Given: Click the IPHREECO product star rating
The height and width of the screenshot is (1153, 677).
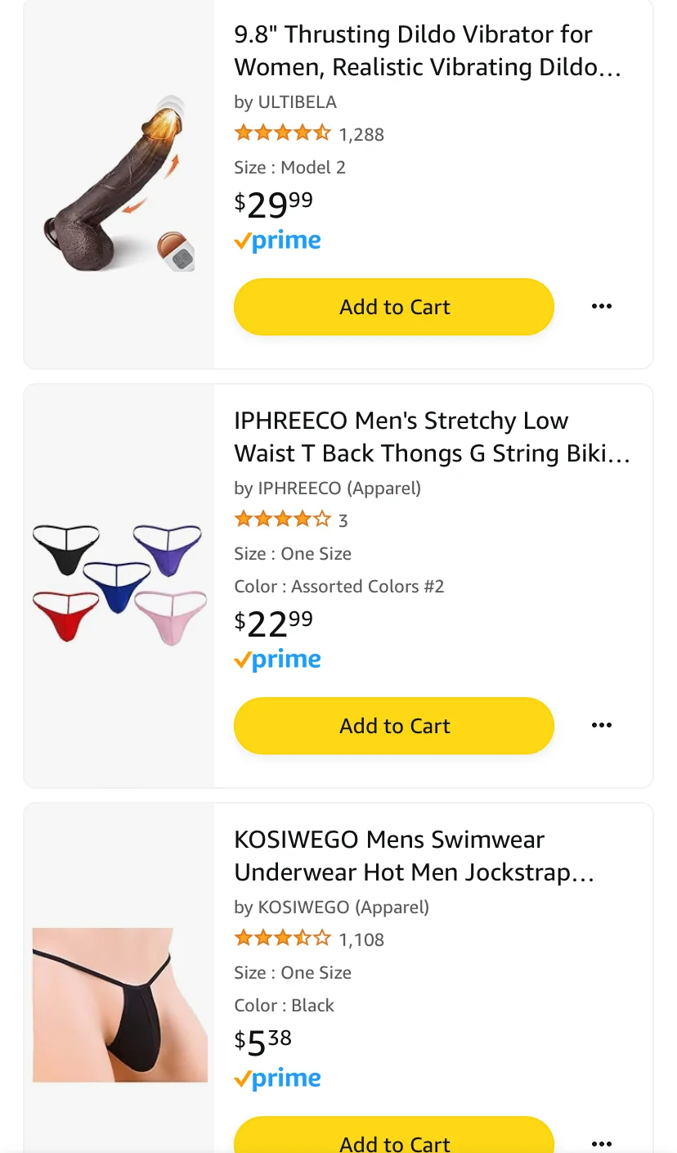Looking at the screenshot, I should (x=282, y=520).
